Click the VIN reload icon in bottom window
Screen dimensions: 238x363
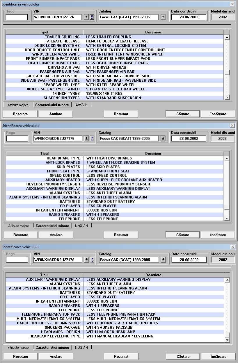click(x=92, y=260)
